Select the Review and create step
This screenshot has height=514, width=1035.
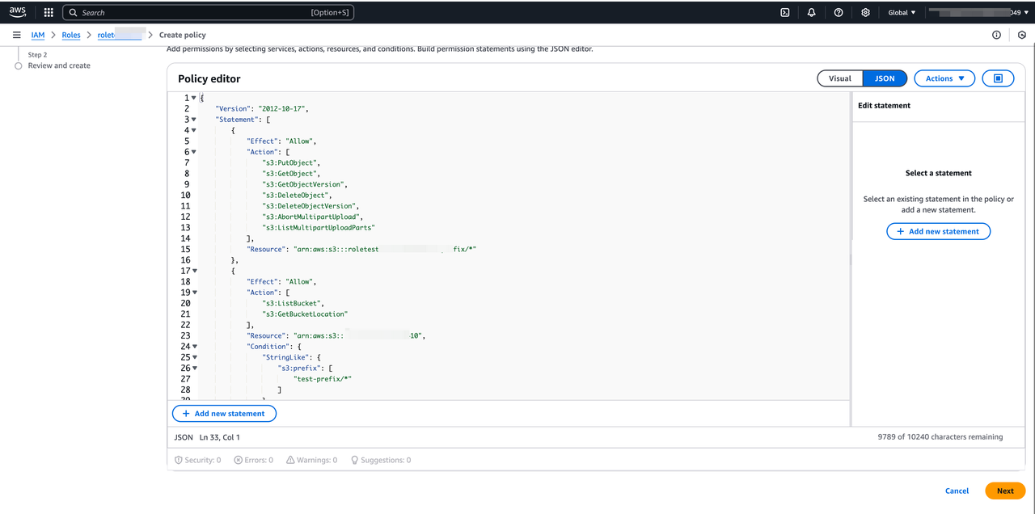pos(59,65)
